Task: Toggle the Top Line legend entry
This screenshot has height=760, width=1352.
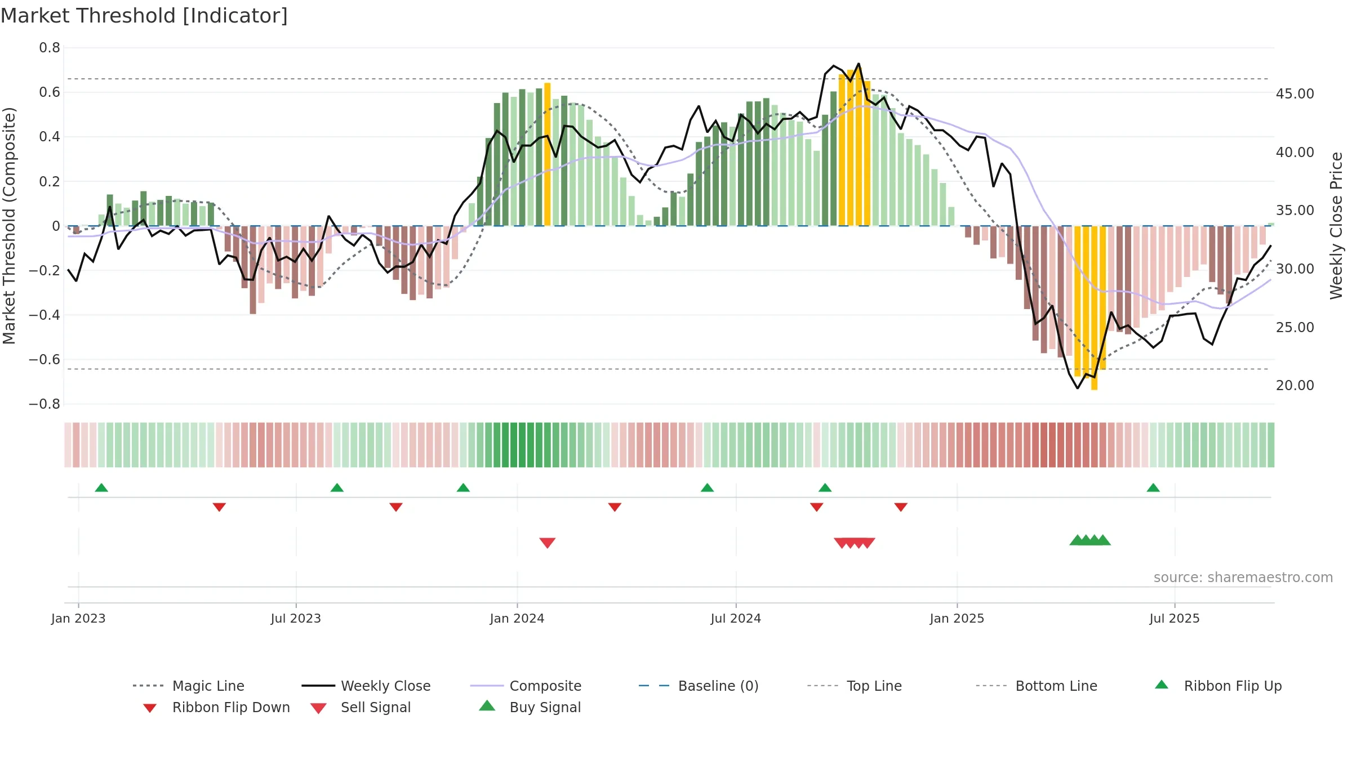Action: click(854, 686)
